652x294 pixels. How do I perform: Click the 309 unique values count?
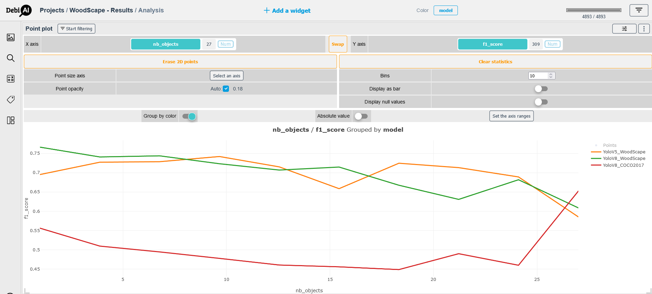[536, 44]
